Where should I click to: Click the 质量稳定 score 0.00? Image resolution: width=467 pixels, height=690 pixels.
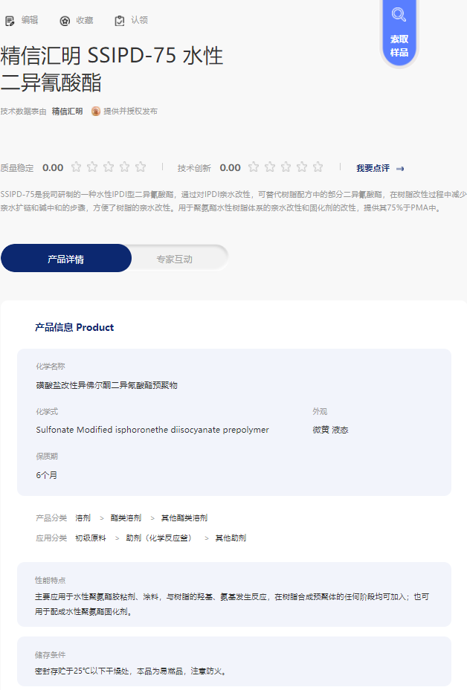[53, 167]
